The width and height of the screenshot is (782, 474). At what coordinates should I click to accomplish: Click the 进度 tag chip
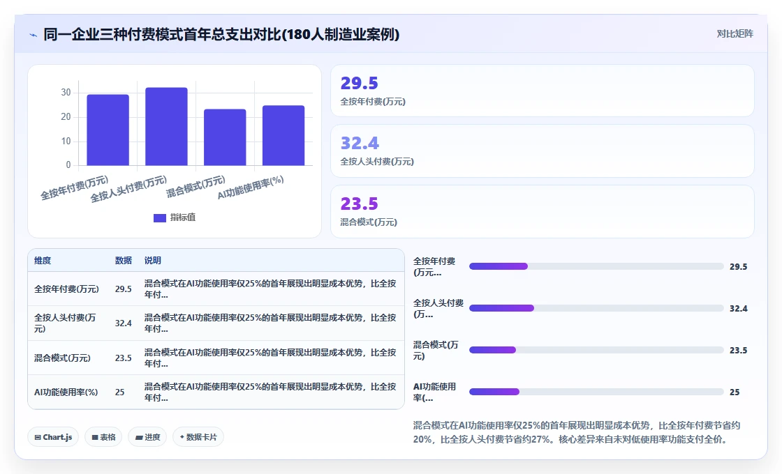point(147,437)
